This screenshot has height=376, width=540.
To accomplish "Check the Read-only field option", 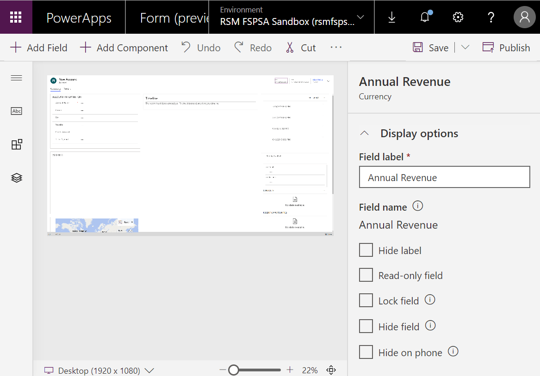I will pyautogui.click(x=366, y=275).
